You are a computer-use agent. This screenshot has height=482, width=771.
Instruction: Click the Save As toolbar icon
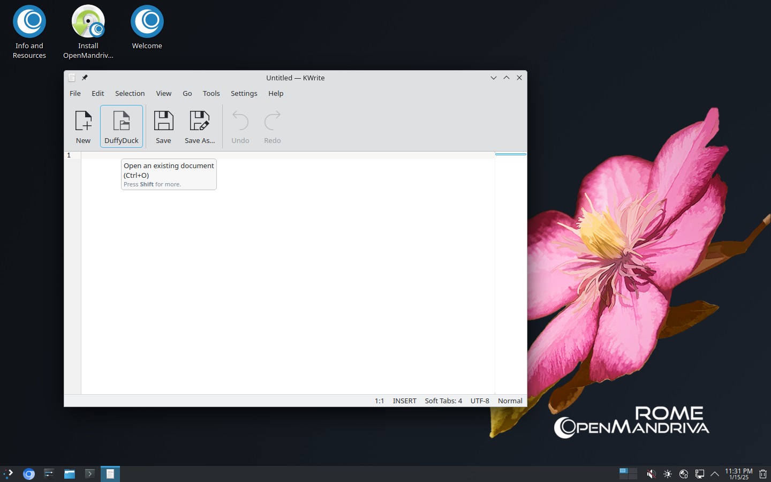click(200, 126)
